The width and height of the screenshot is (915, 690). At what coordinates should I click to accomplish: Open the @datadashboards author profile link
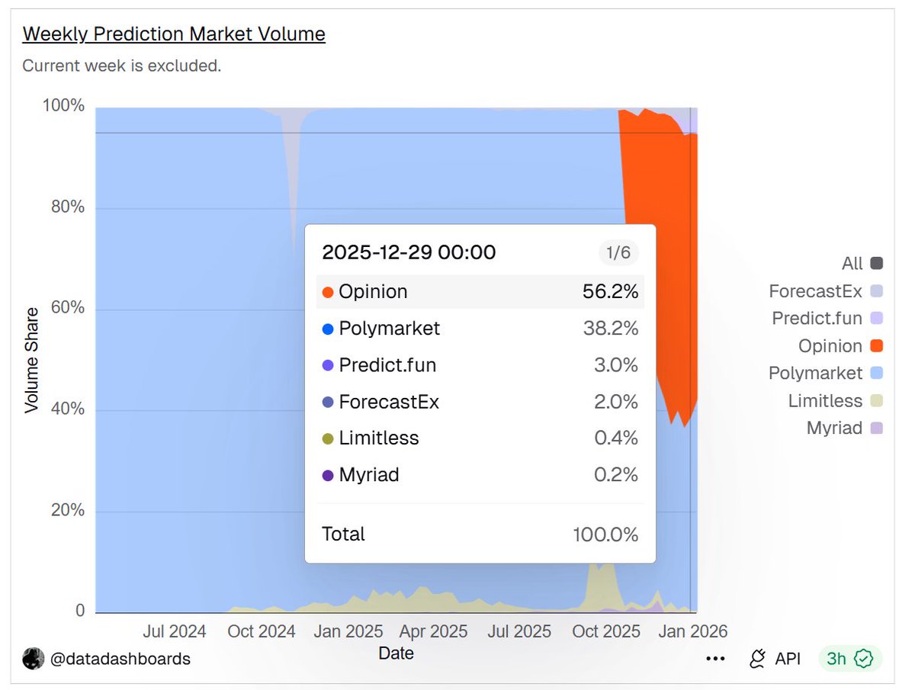point(120,659)
